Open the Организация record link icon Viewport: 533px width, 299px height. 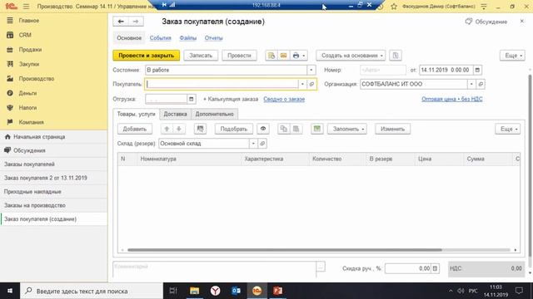tap(481, 84)
